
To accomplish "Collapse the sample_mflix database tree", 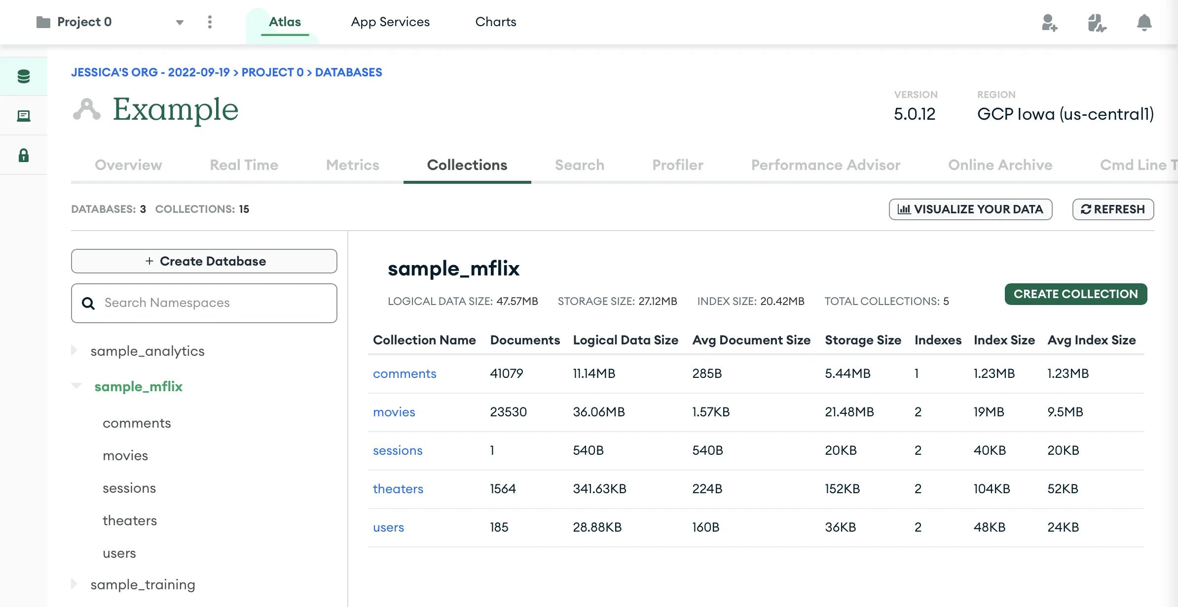I will pyautogui.click(x=76, y=386).
